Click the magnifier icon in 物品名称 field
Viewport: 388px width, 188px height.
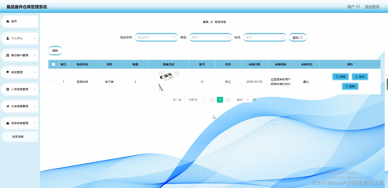(x=175, y=37)
